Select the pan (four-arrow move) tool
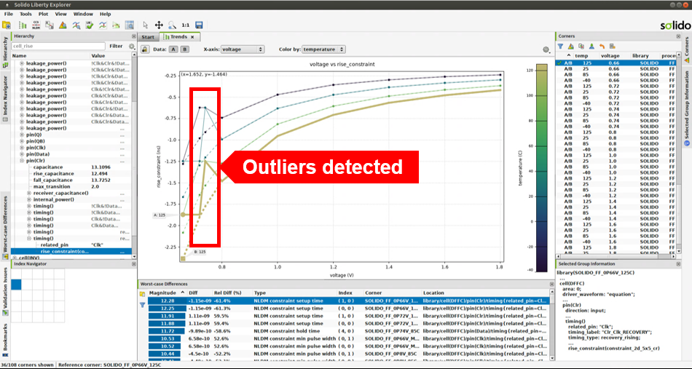This screenshot has width=692, height=369. click(159, 25)
